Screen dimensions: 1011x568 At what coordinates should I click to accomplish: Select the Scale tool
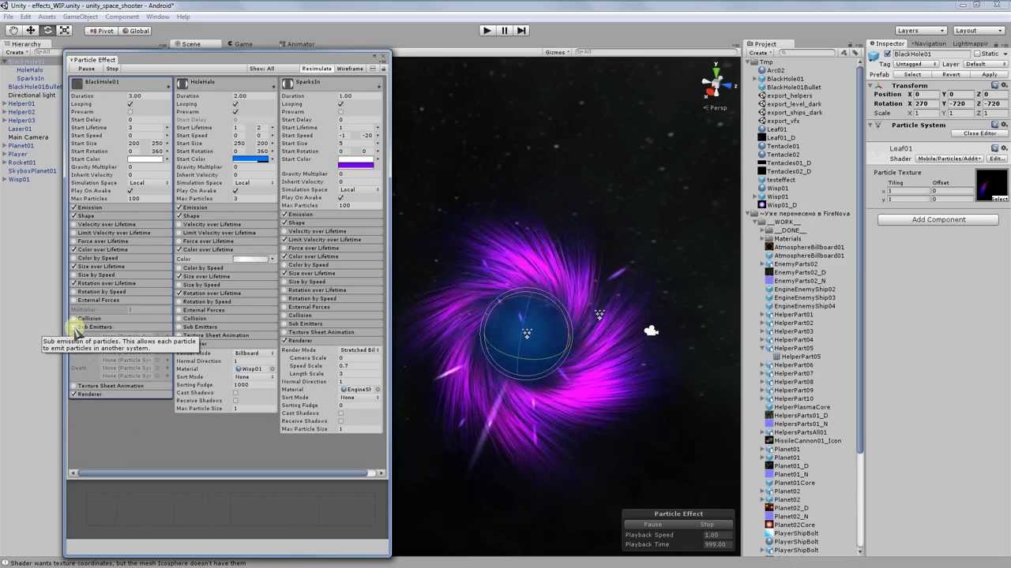65,30
